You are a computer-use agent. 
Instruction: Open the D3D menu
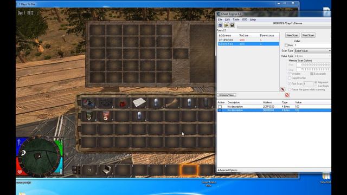coord(245,19)
